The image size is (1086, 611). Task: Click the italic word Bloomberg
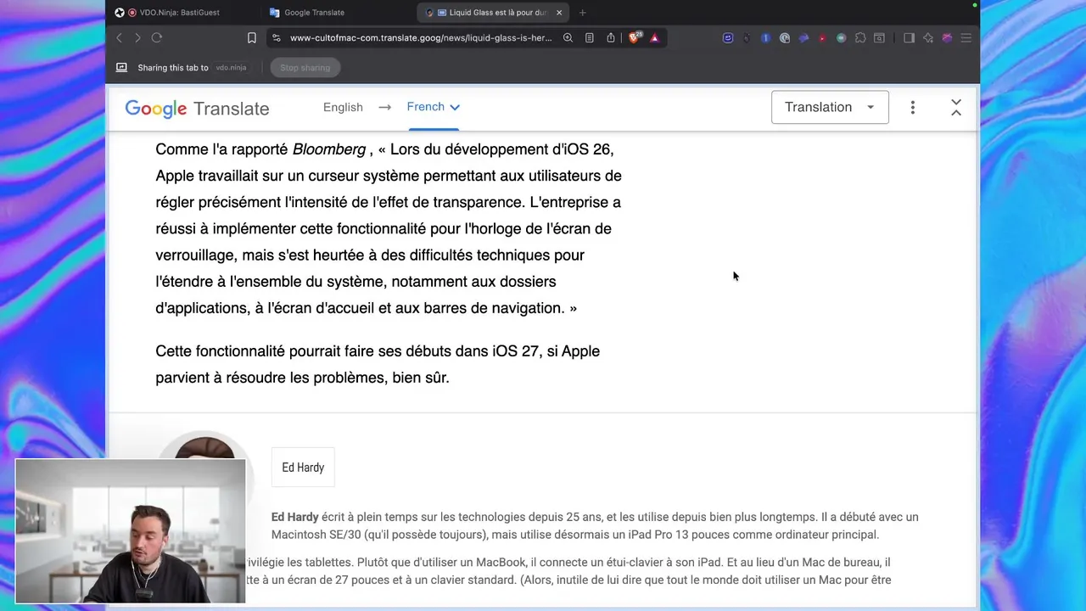click(329, 149)
